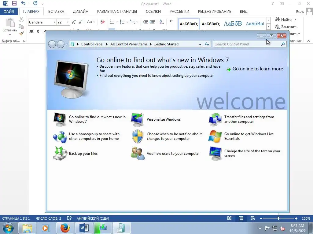The width and height of the screenshot is (313, 234).
Task: Open the Windows Start menu
Action: pos(8,228)
